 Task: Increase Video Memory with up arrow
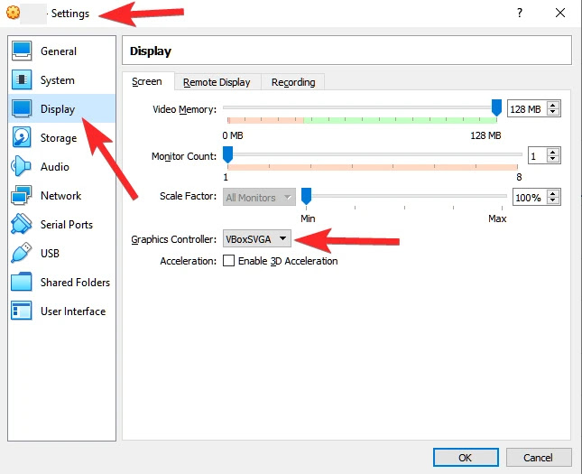pyautogui.click(x=553, y=105)
